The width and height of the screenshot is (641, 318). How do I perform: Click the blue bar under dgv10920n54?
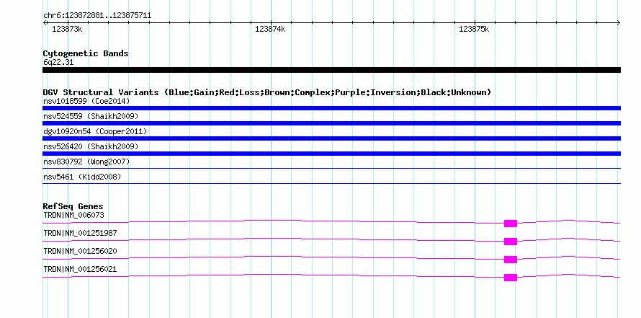[x=331, y=138]
